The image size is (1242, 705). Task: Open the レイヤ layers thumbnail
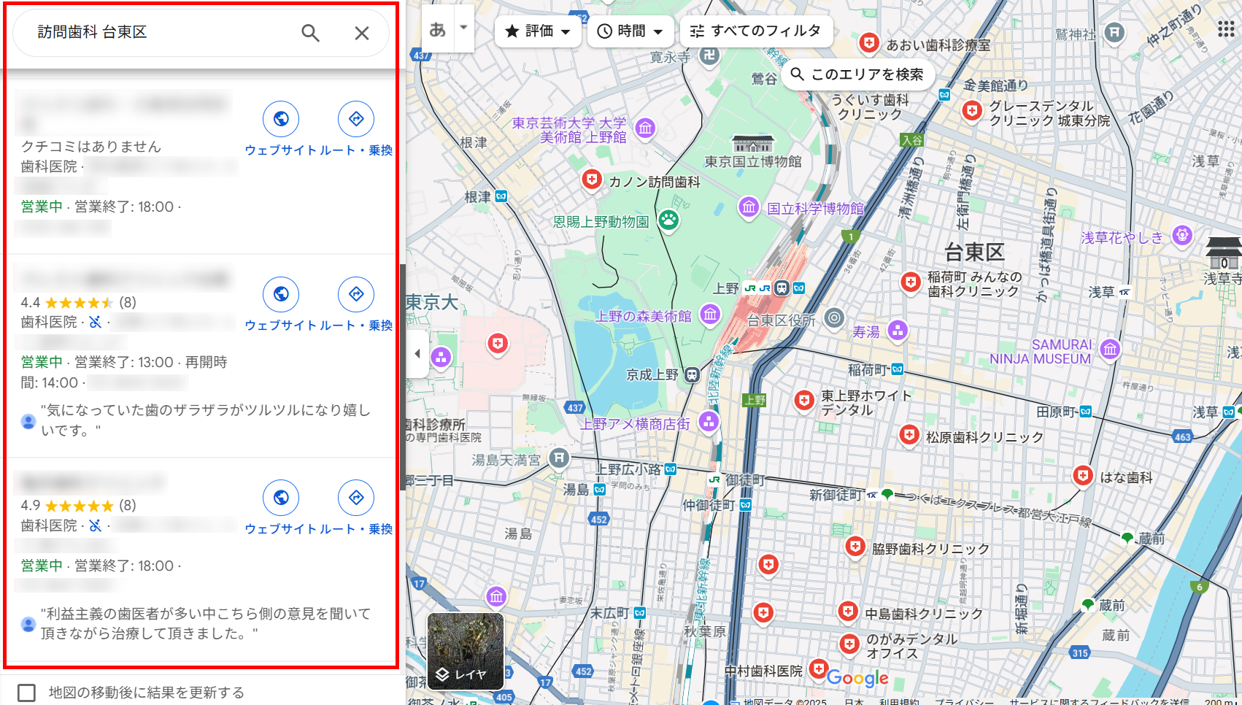[x=465, y=651]
